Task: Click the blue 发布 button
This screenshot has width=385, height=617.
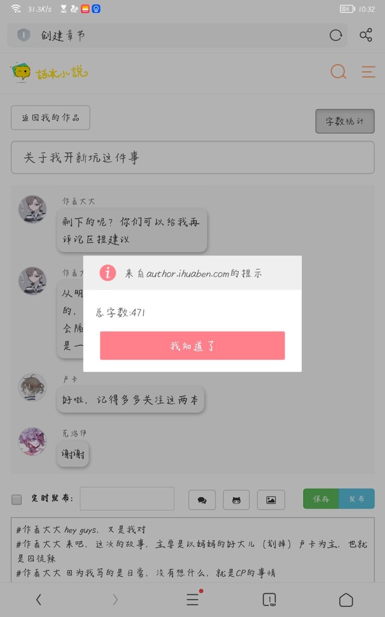Action: pos(357,498)
